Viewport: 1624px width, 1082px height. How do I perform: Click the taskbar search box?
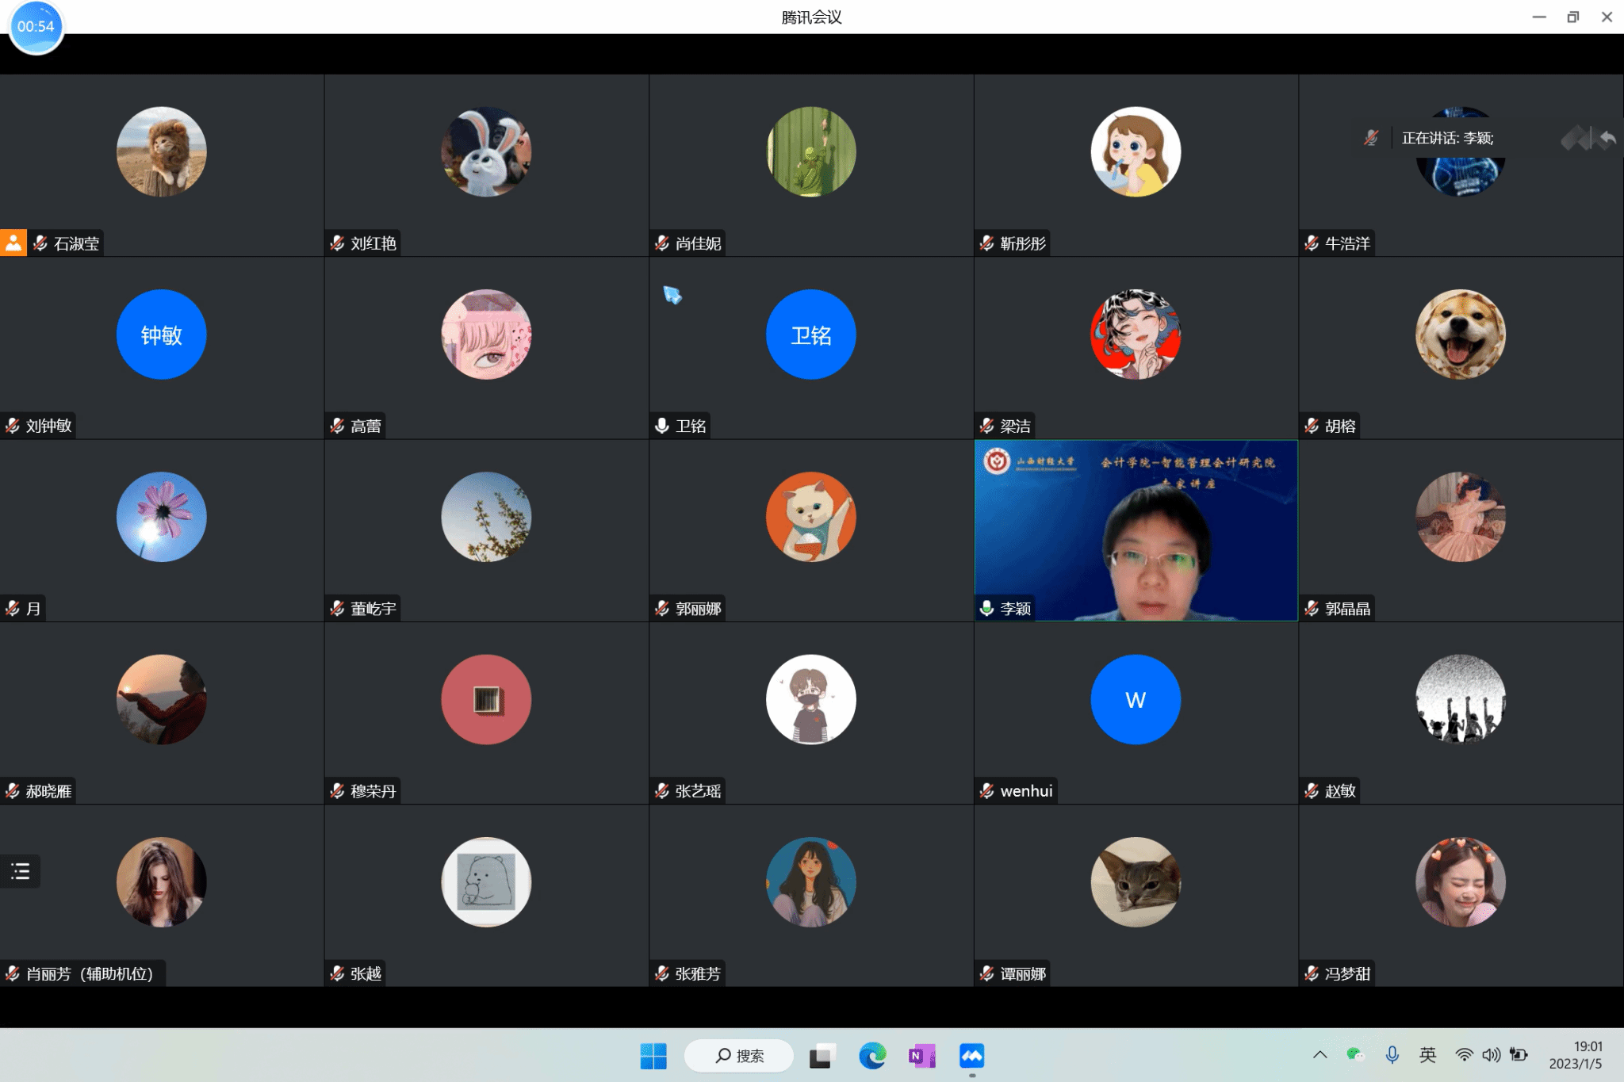pos(739,1056)
